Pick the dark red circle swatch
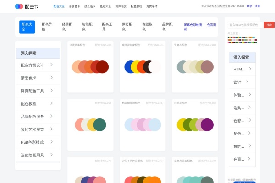 (102, 67)
